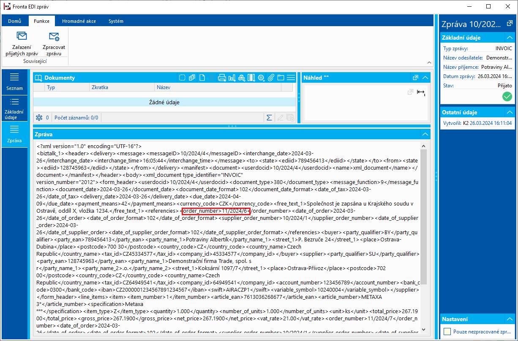
Task: Collapse the Zpráva XML panel
Action: (x=425, y=134)
